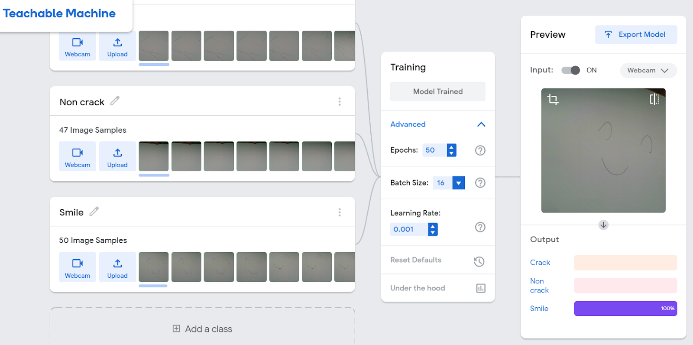
Task: Click the Teachable Machine logo
Action: point(59,13)
